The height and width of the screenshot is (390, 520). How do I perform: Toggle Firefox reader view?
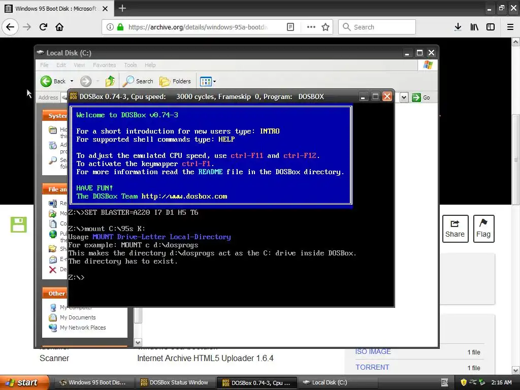(x=290, y=27)
